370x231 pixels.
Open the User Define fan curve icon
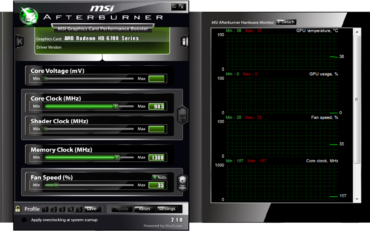coord(182,183)
